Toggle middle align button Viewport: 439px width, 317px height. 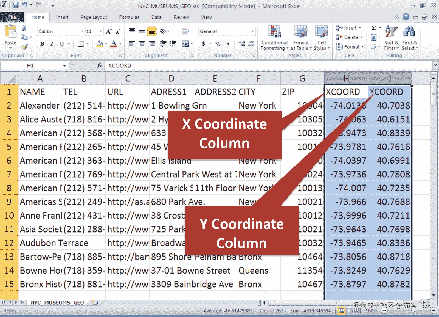tap(142, 31)
